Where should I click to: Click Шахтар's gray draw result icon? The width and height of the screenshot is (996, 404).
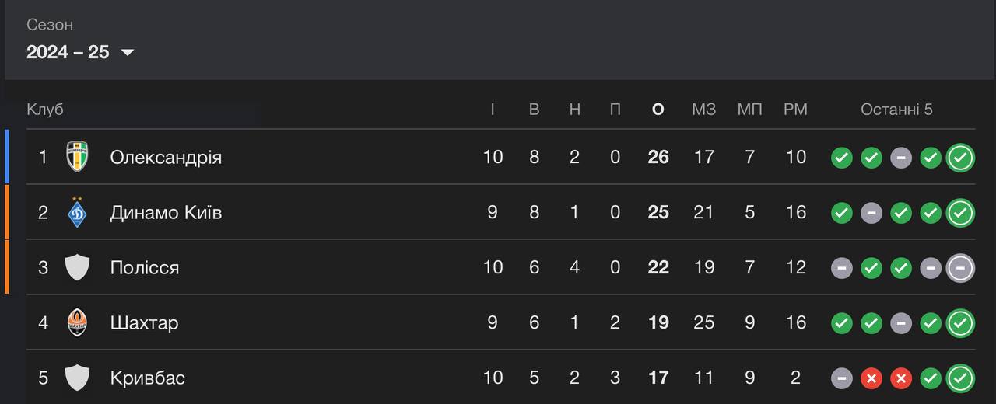901,323
